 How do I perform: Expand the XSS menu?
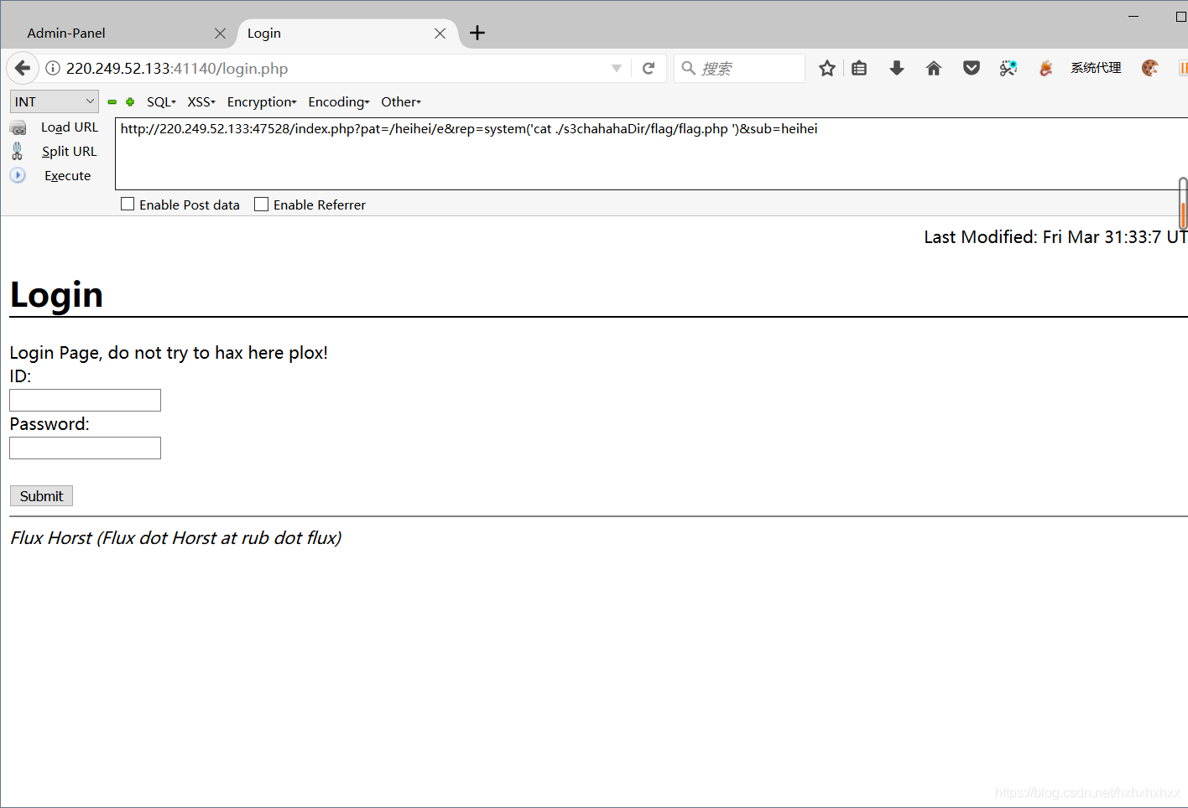pyautogui.click(x=201, y=101)
